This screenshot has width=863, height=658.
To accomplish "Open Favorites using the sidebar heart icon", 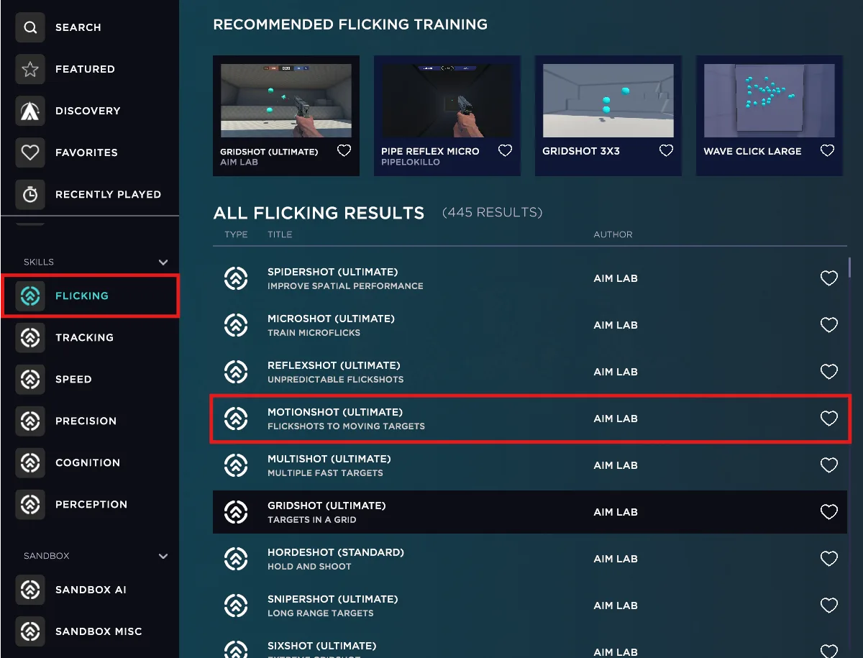I will (30, 153).
